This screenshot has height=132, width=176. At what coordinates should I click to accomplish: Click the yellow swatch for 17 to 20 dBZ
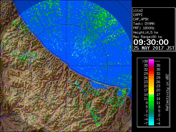point(151,90)
